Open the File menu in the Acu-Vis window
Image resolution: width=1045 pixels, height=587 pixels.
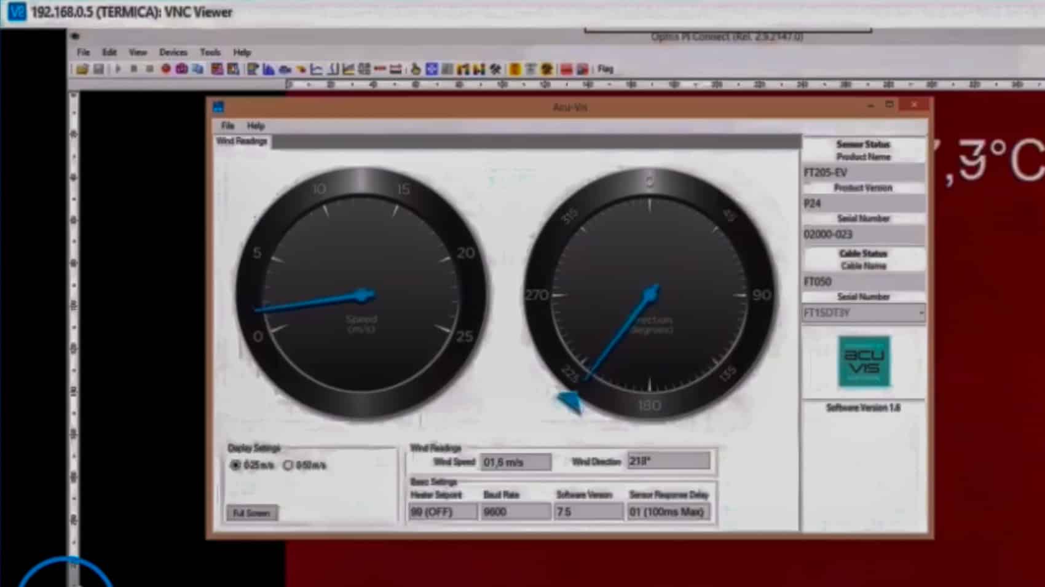227,126
